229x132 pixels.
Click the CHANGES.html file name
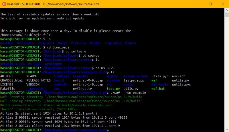tap(11, 81)
